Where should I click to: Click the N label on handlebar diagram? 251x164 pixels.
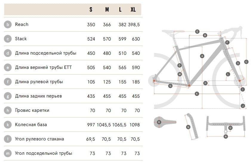pos(226,137)
